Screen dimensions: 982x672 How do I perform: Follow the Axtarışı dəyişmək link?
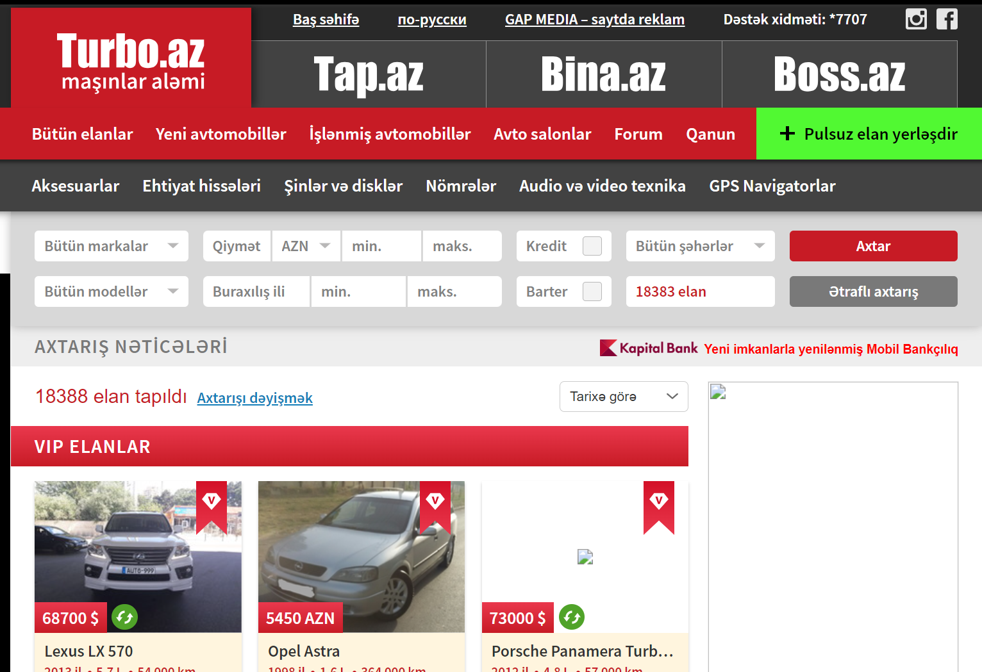(255, 398)
